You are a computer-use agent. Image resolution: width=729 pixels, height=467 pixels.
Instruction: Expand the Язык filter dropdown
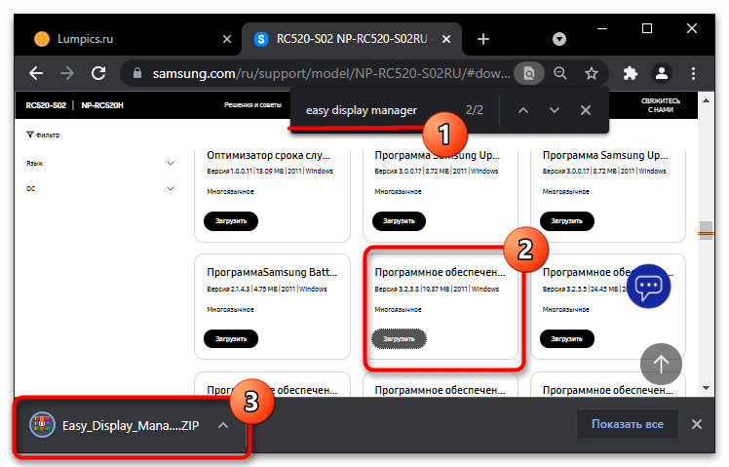[171, 163]
